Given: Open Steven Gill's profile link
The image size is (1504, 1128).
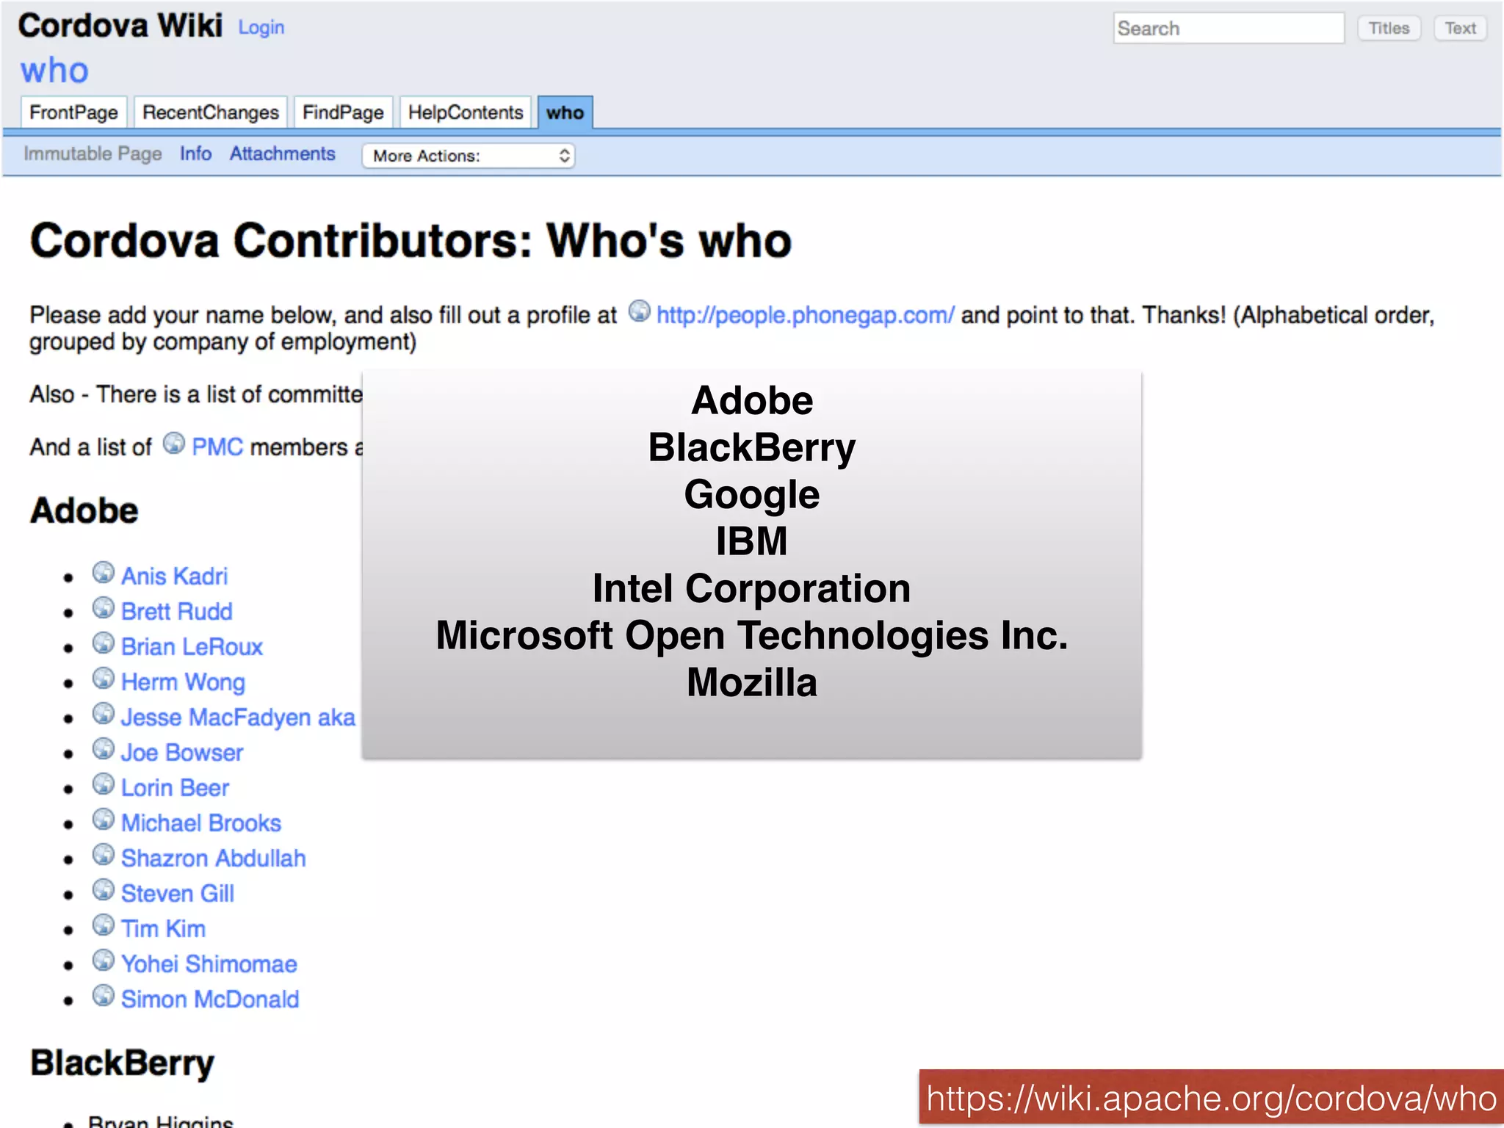Looking at the screenshot, I should pyautogui.click(x=178, y=894).
